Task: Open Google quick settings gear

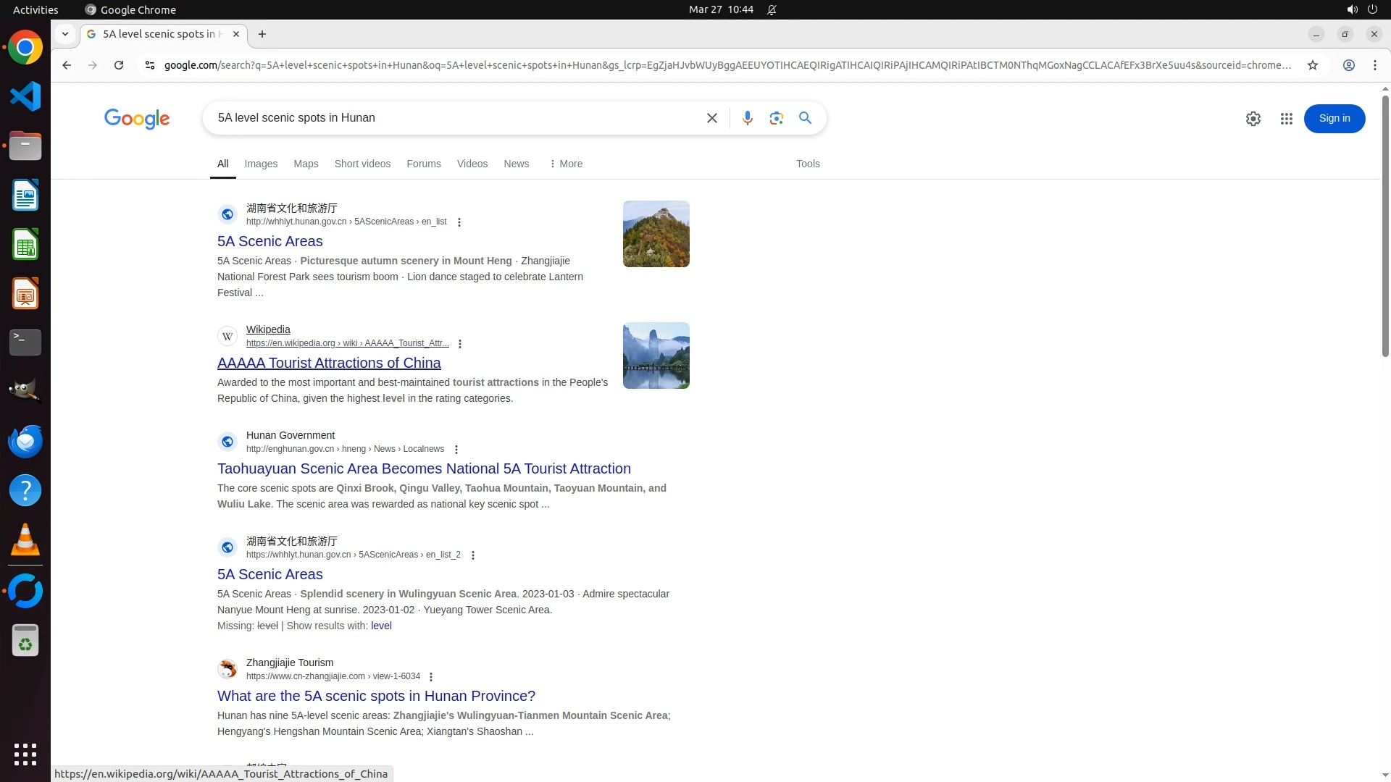Action: 1253,119
